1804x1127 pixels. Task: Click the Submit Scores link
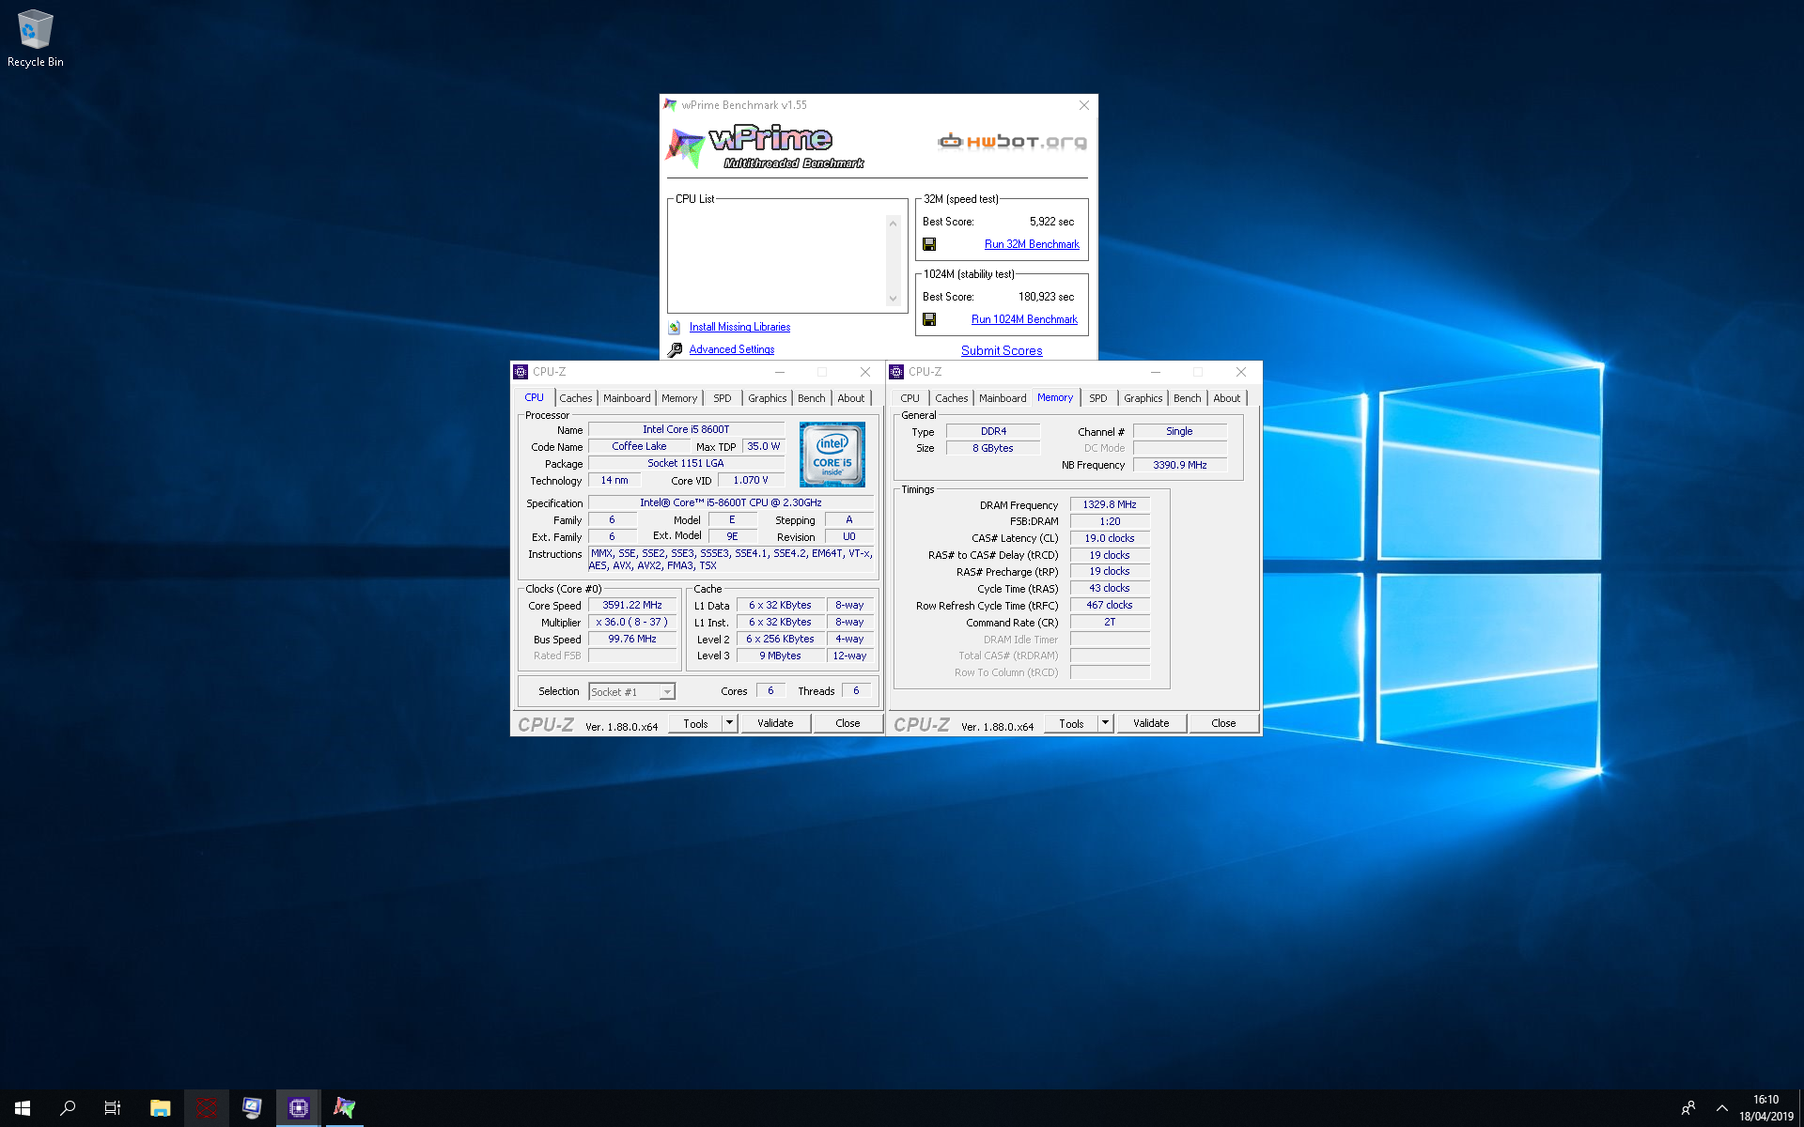coord(1002,350)
